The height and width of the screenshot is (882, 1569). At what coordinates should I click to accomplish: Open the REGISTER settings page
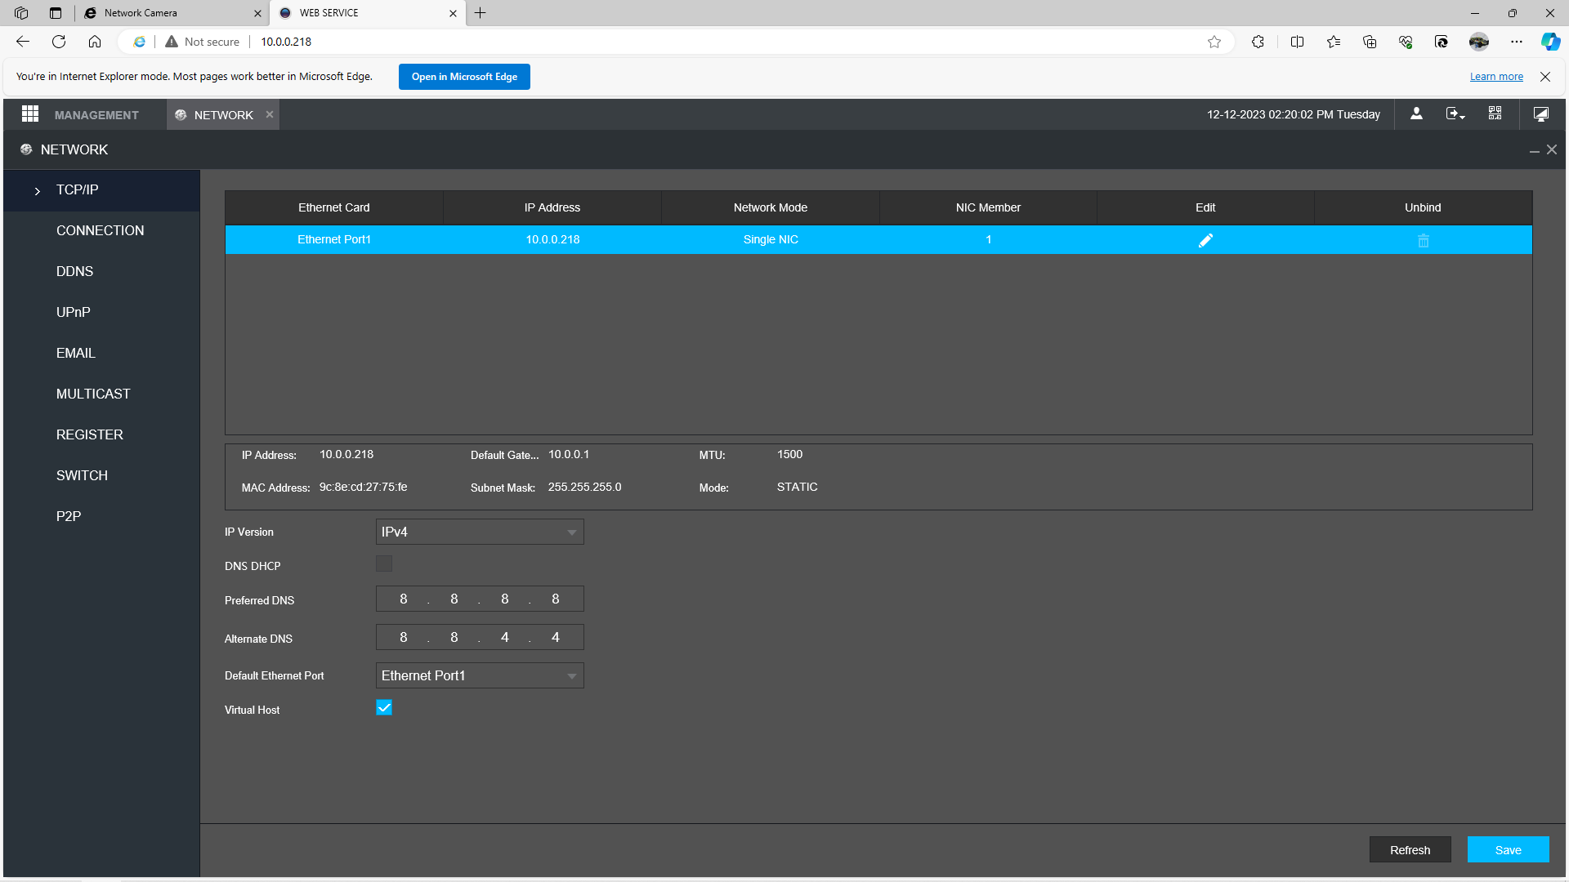pyautogui.click(x=90, y=435)
